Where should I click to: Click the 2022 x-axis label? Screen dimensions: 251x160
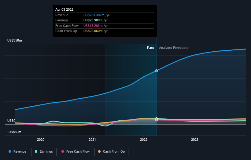click(x=144, y=140)
